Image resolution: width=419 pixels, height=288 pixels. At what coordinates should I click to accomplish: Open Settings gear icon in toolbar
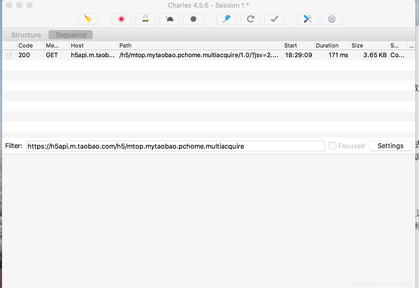point(332,19)
